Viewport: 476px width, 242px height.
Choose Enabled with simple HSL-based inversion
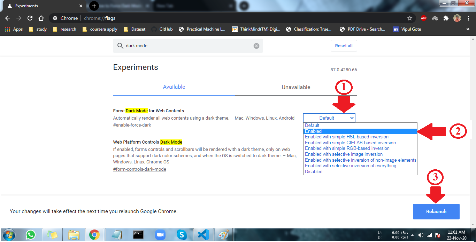(360, 137)
